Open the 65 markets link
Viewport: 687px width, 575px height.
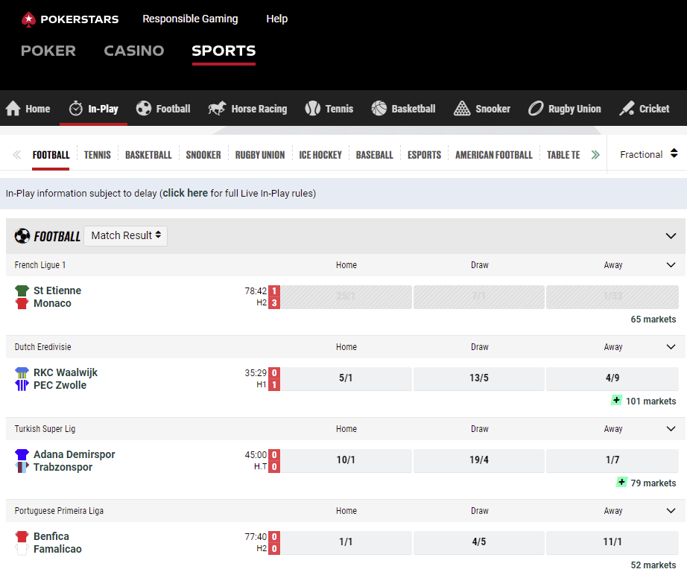(653, 320)
